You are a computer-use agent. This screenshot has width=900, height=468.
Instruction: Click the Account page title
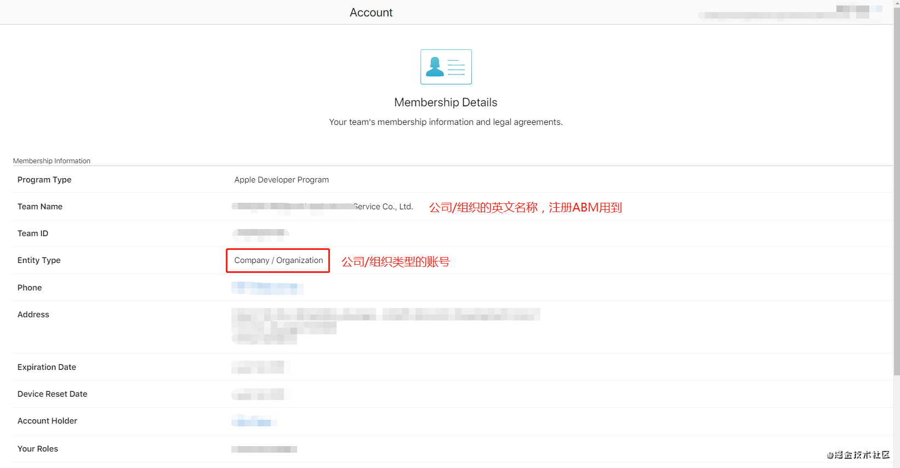(x=371, y=13)
